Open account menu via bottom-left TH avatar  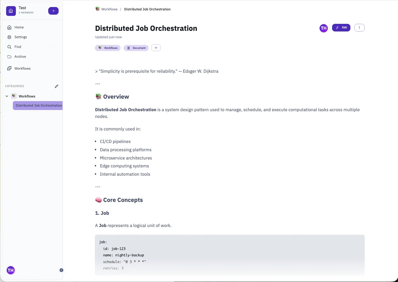coord(11,270)
